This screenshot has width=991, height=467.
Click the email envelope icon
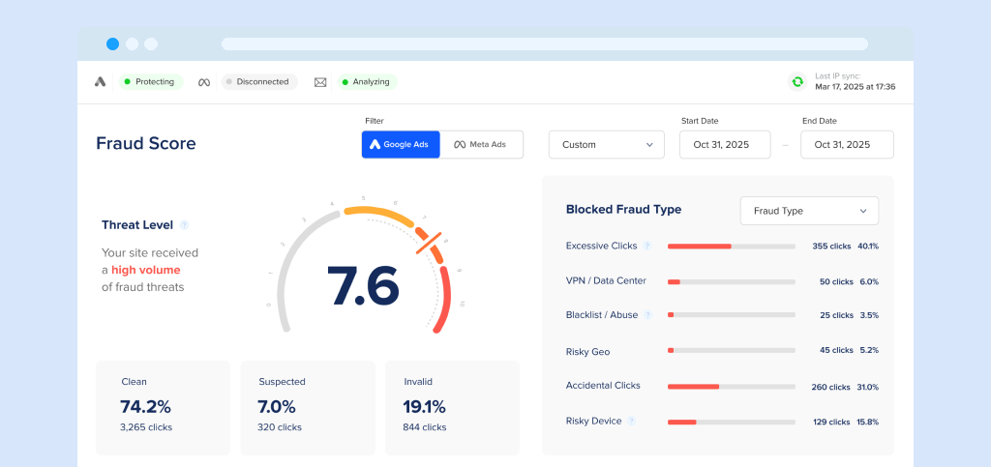tap(320, 82)
